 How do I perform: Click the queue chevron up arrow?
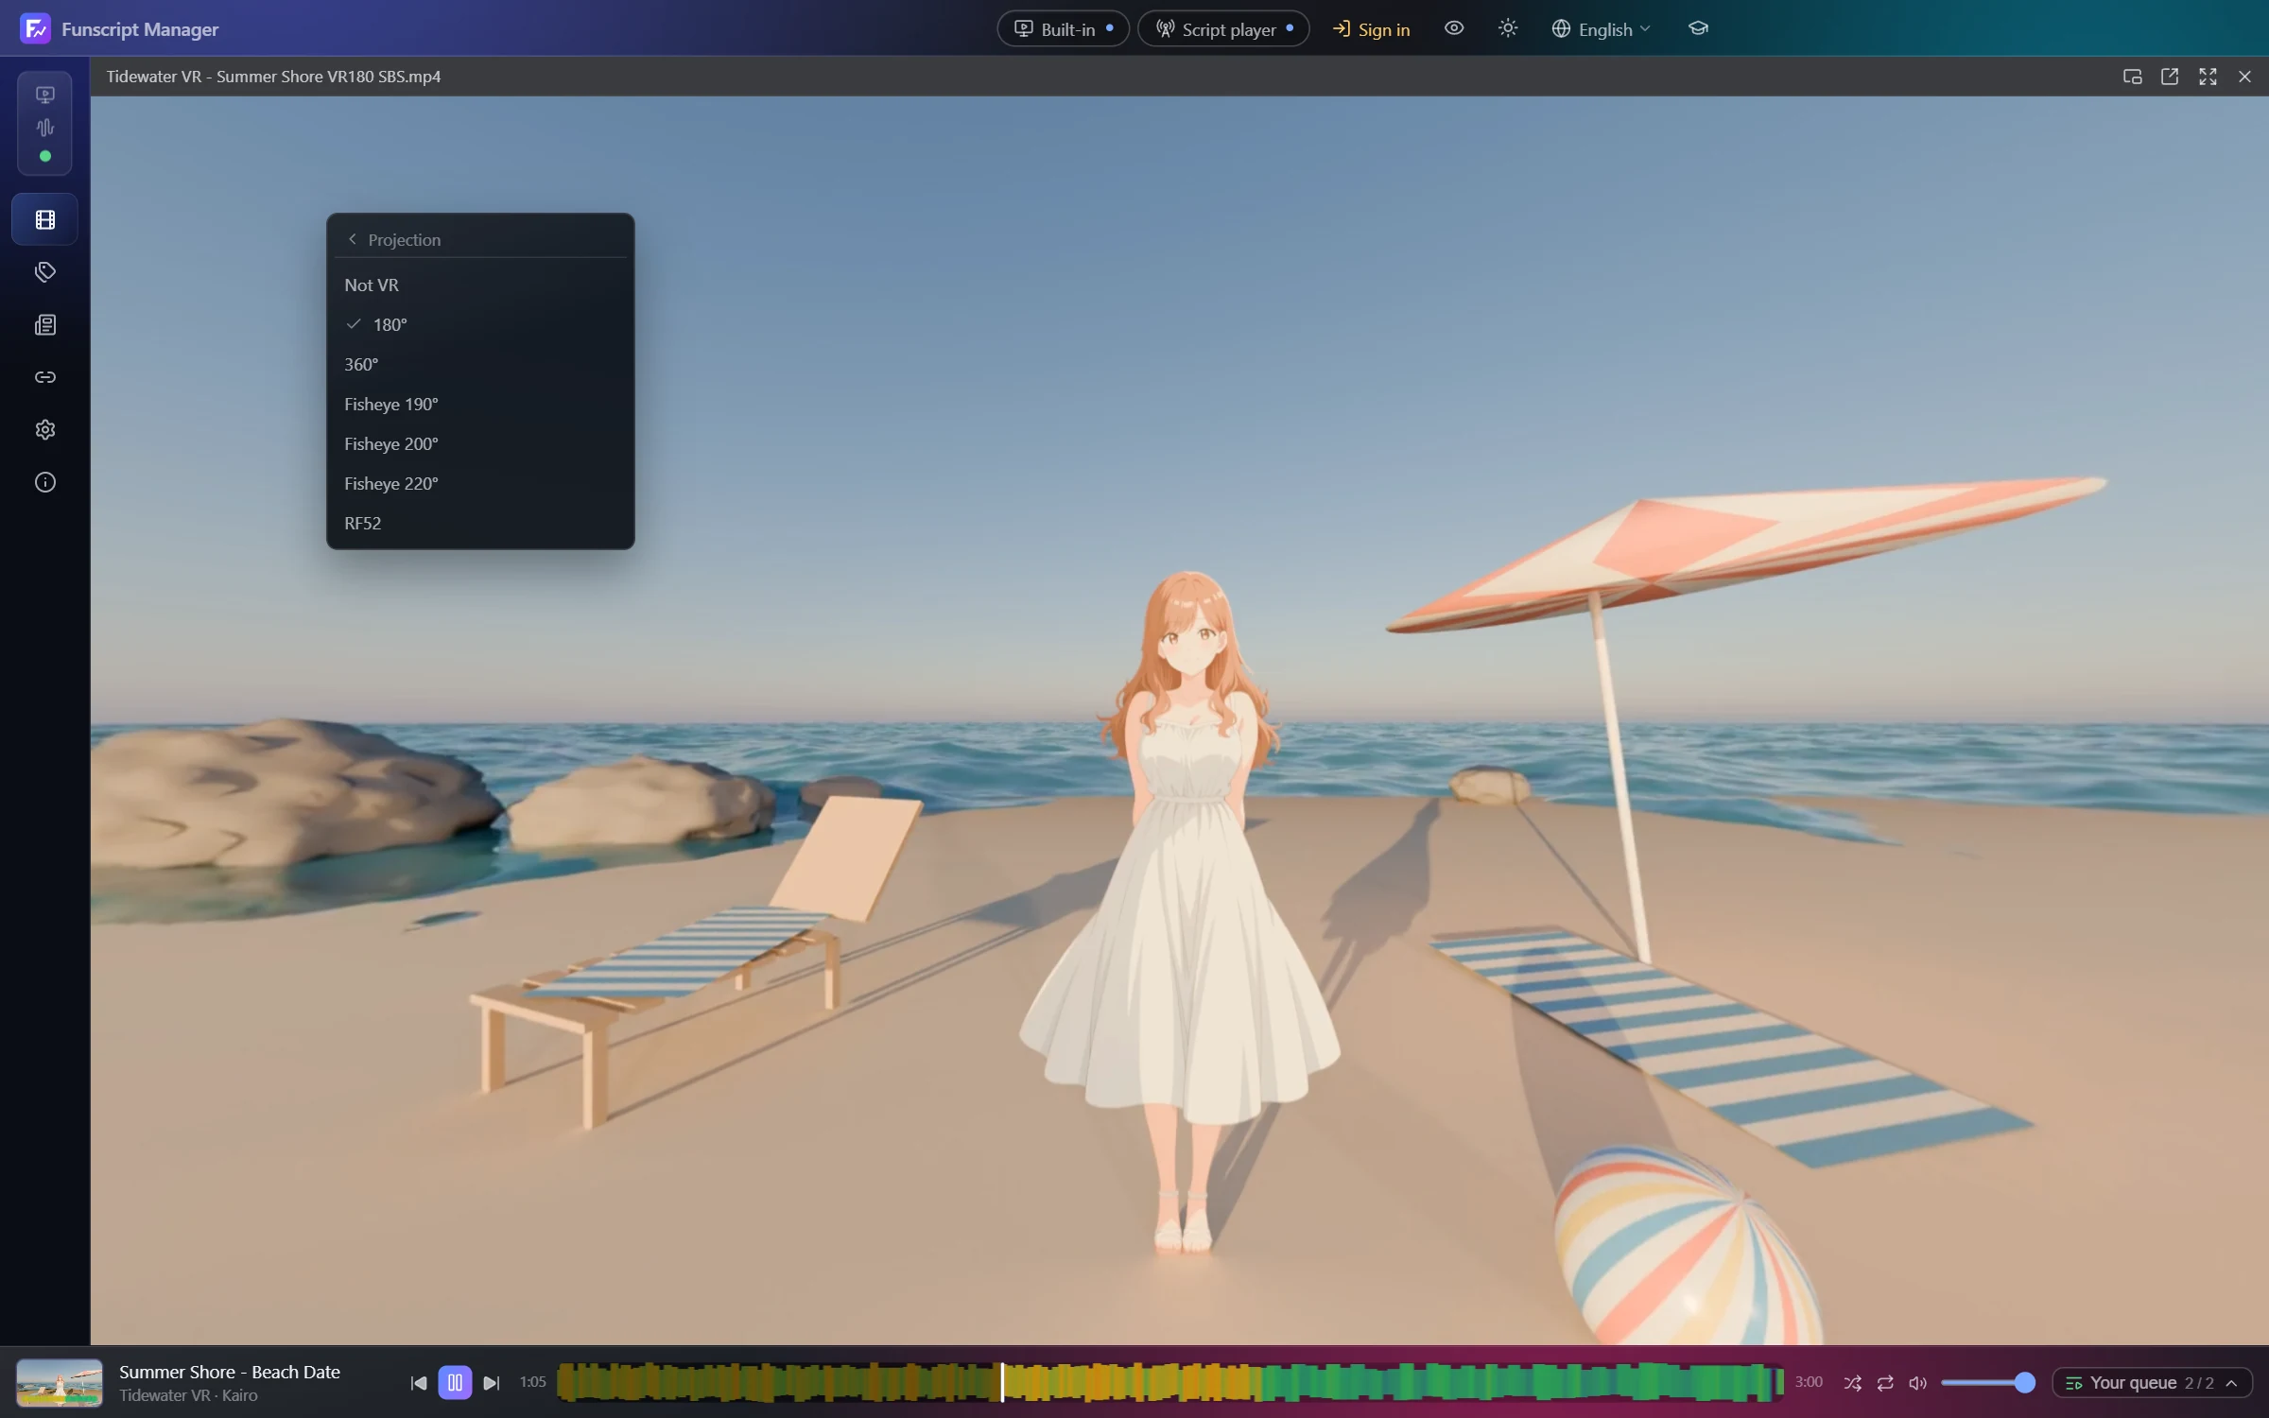2232,1383
